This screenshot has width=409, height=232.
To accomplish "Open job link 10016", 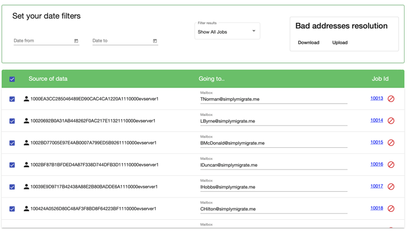I will 377,165.
